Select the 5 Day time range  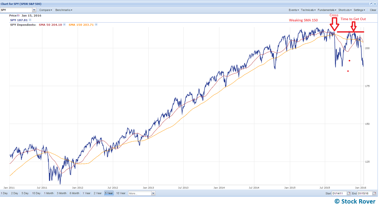pos(25,193)
